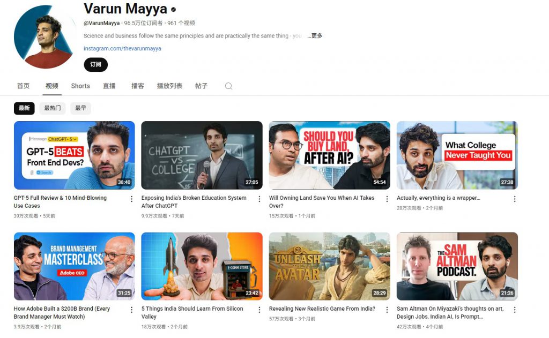Image resolution: width=549 pixels, height=338 pixels.
Task: Switch to the 直播 tab
Action: tap(109, 86)
